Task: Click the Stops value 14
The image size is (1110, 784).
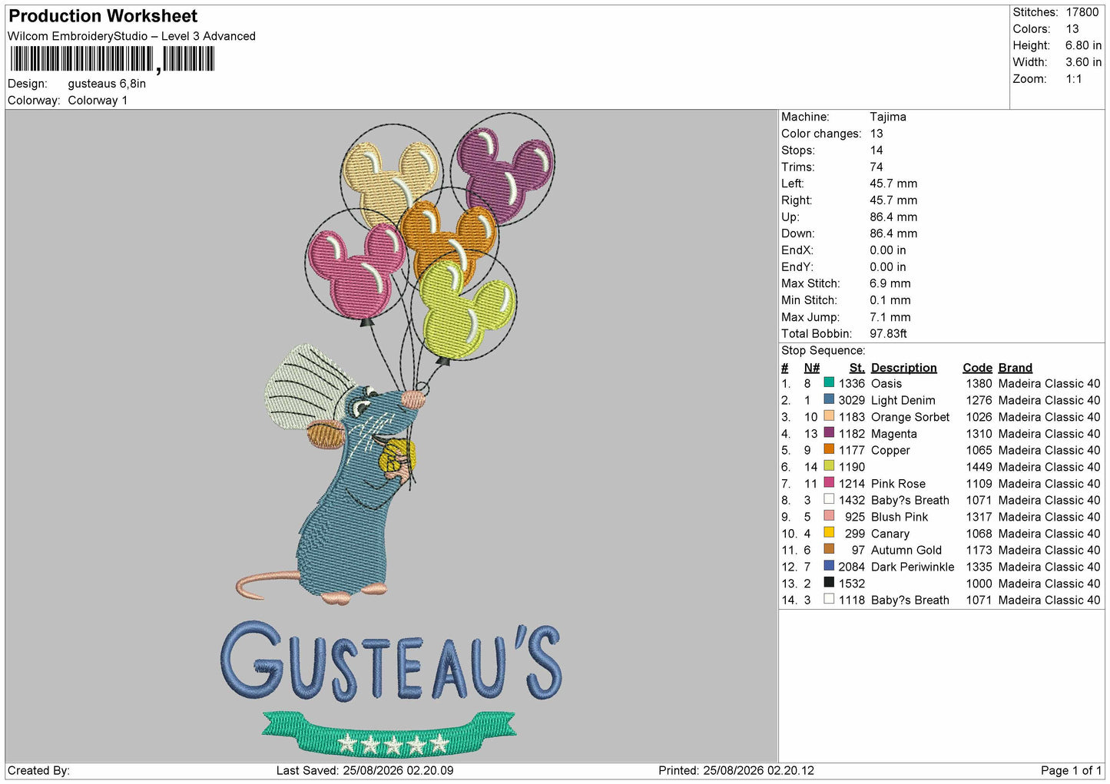Action: coord(876,151)
